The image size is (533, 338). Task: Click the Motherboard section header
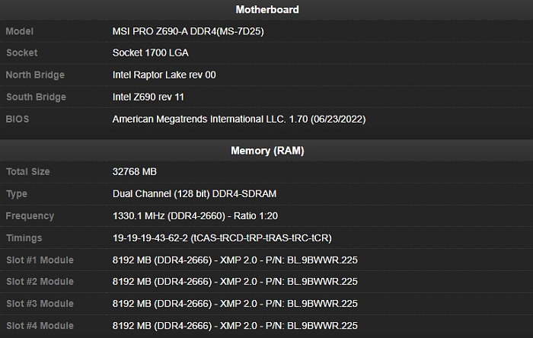[267, 9]
